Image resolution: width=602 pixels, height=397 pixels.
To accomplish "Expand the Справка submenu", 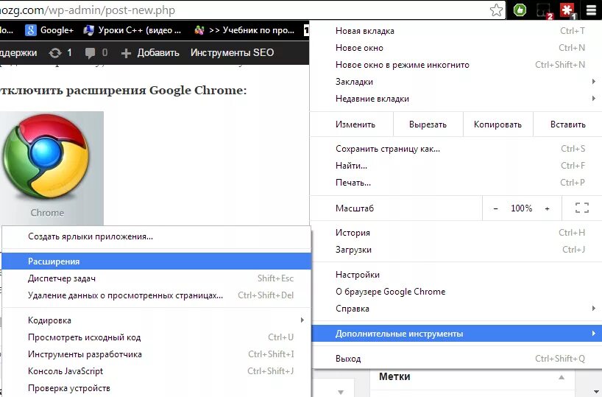I will coord(456,308).
